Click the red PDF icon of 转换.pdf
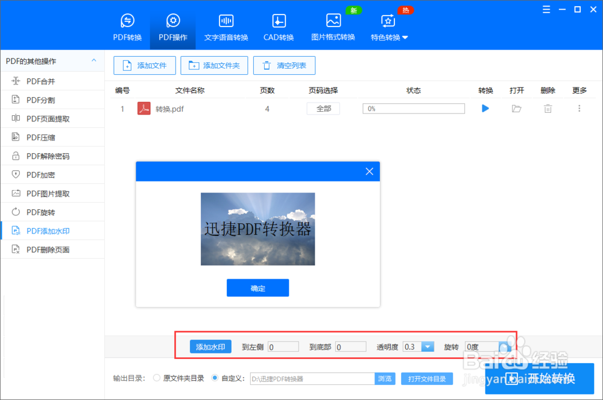Screen dimensions: 603x400 pos(144,109)
